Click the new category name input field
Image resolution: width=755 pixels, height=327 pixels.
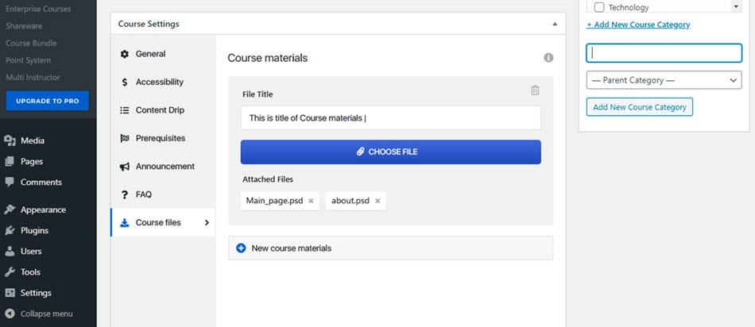tap(664, 53)
